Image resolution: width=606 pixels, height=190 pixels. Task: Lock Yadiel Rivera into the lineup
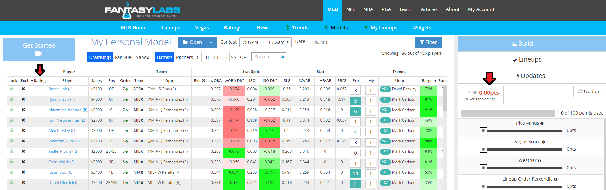12,151
